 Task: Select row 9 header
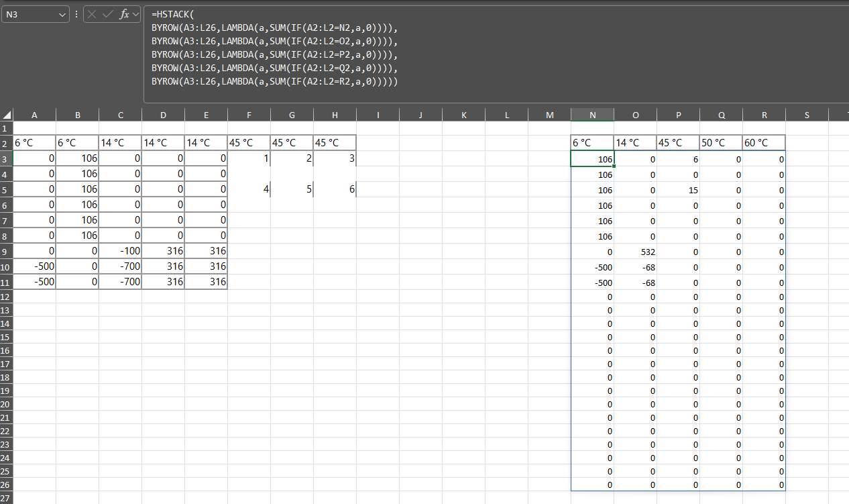(6, 251)
